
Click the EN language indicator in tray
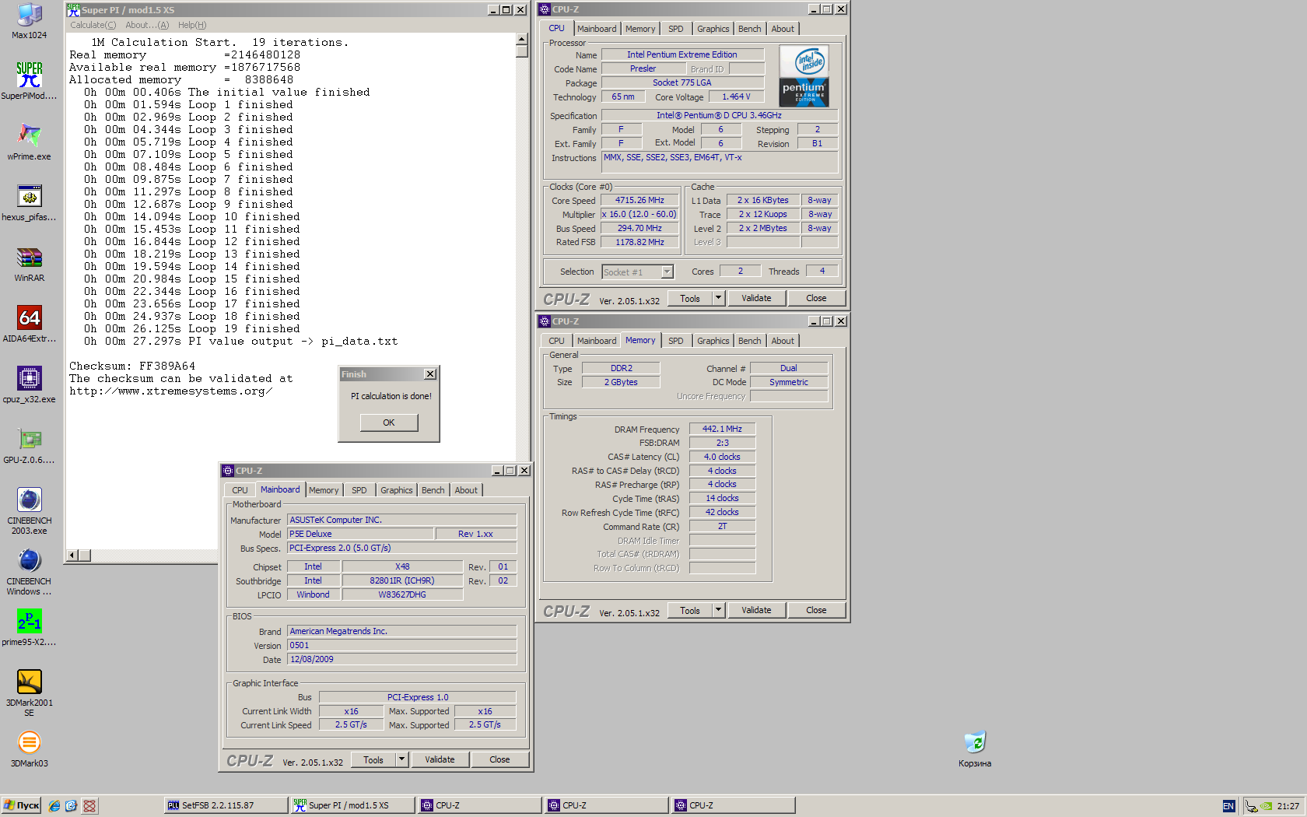pos(1228,806)
